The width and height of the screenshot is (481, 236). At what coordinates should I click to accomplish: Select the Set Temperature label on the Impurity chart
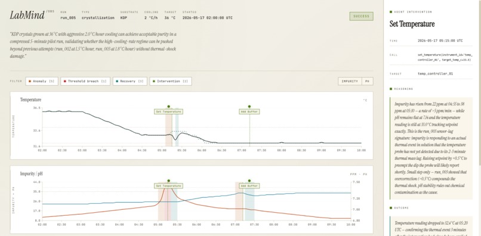point(168,186)
